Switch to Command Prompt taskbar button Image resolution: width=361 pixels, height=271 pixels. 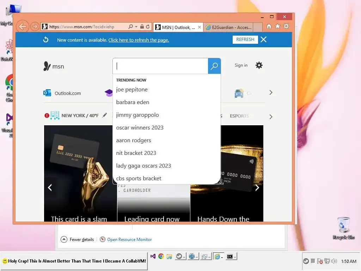click(231, 256)
